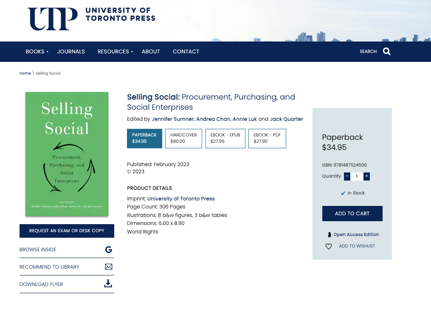431x314 pixels.
Task: Open the Browse Inside link
Action: [x=38, y=250]
